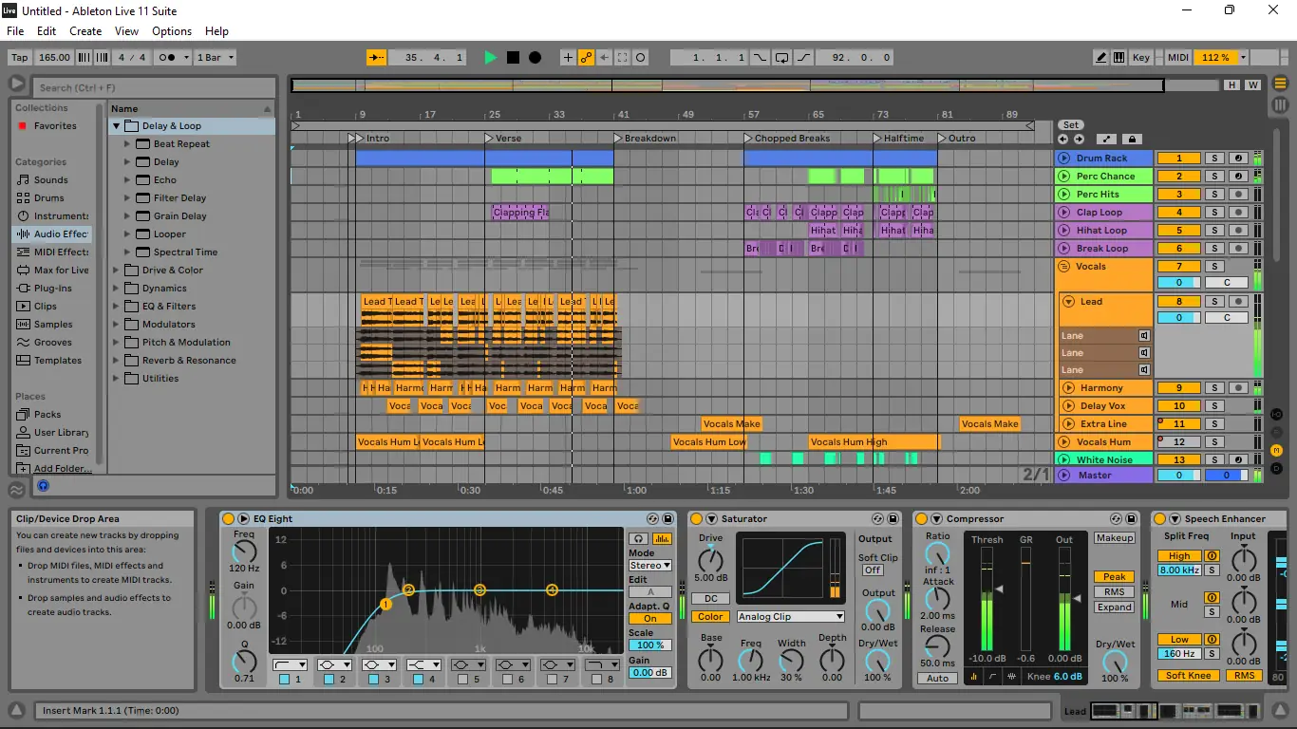1297x729 pixels.
Task: Enable the computer MIDI keyboard icon
Action: (1119, 58)
